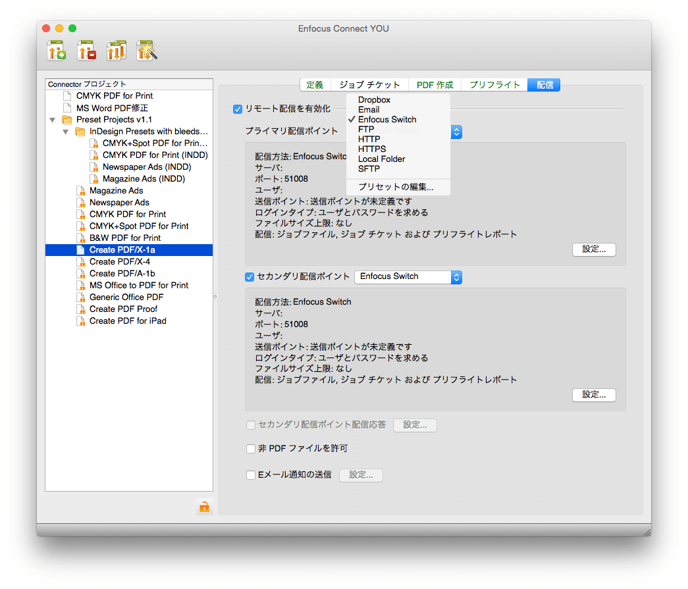Open the プリフライト tab
The width and height of the screenshot is (688, 589).
click(x=494, y=85)
